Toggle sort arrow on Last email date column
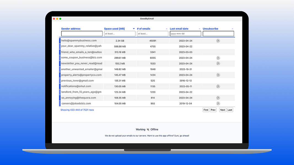Image resolution: width=294 pixels, height=165 pixels. point(199,29)
